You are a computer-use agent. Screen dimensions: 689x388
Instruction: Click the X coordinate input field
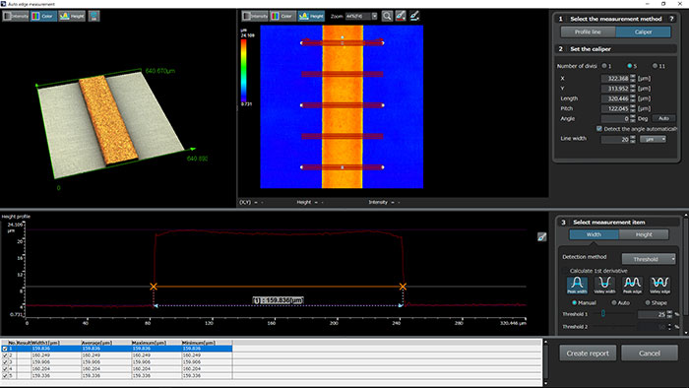click(x=615, y=78)
